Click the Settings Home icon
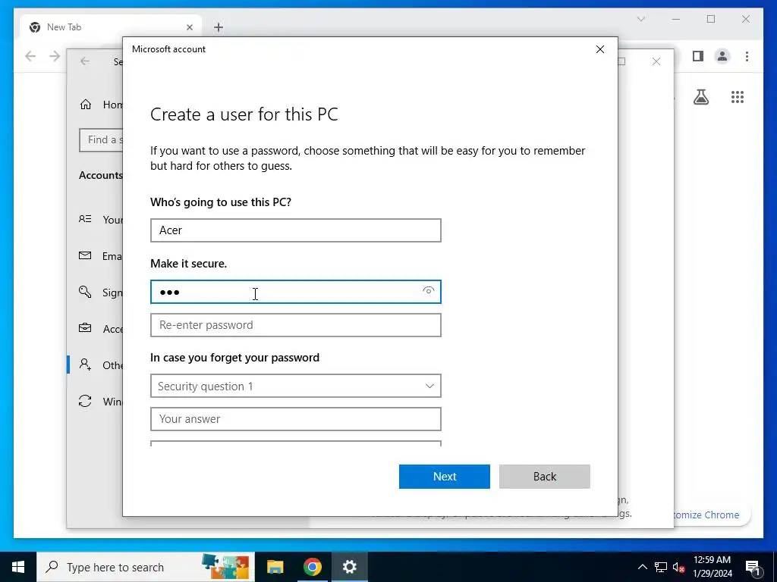 pyautogui.click(x=86, y=105)
